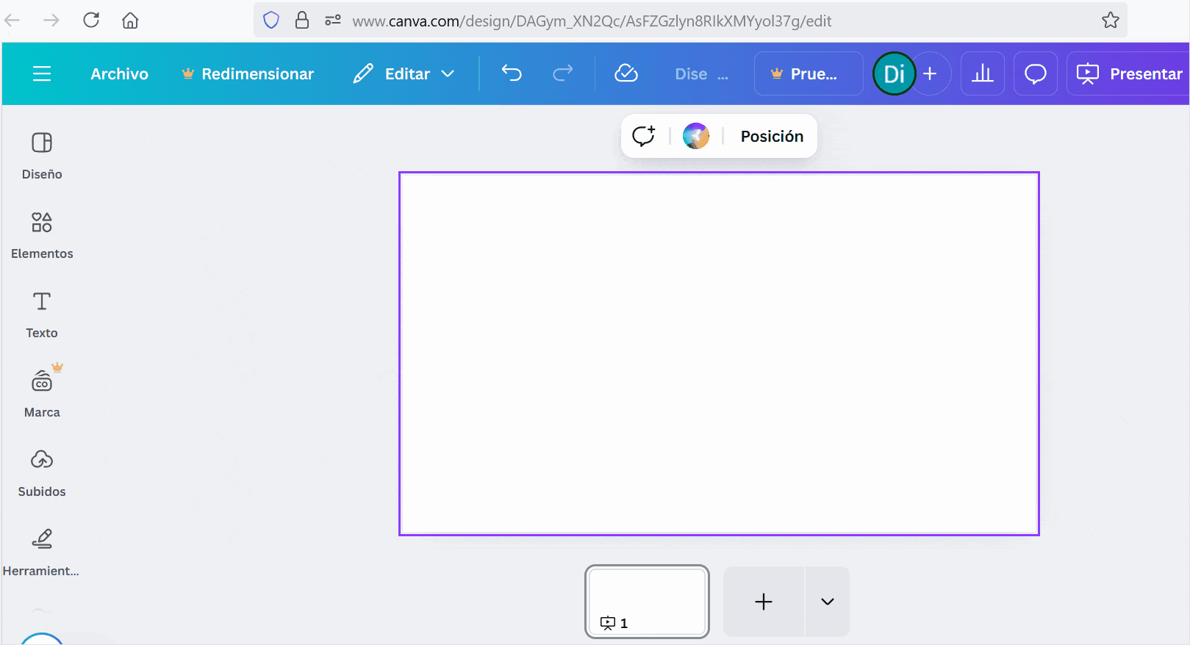
Task: Open the analytics bar chart
Action: tap(983, 73)
